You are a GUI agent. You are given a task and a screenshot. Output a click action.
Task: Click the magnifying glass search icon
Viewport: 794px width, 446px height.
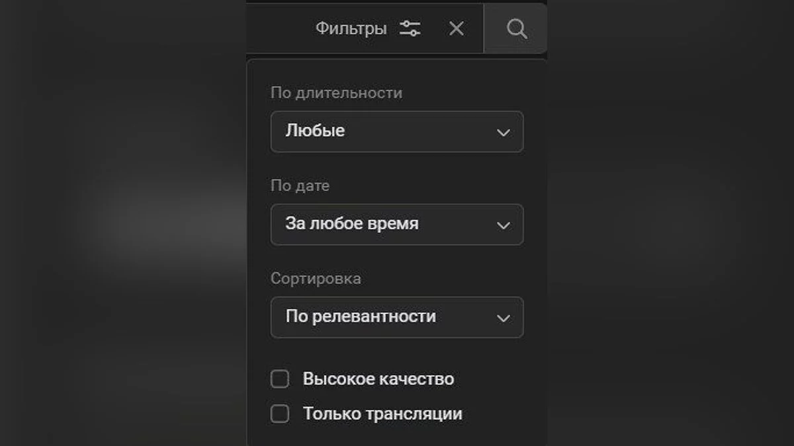(516, 28)
